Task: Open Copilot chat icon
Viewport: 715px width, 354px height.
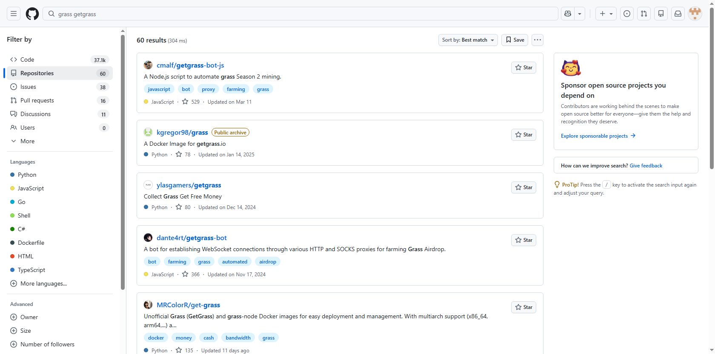Action: [568, 14]
